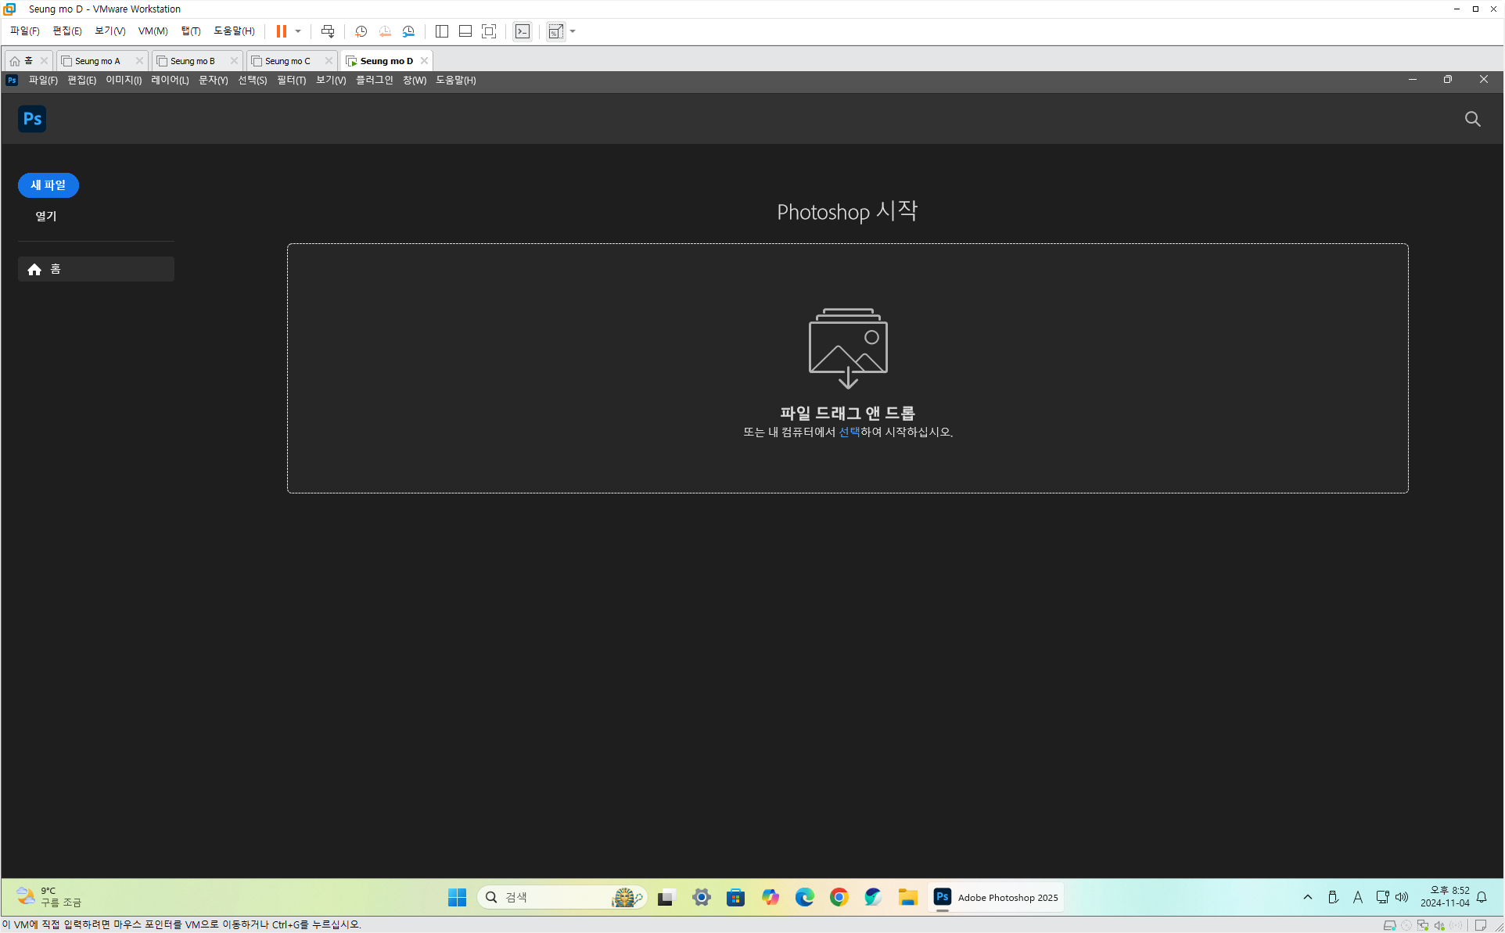Open the VMware snapshot manager icon
This screenshot has width=1505, height=933.
tap(408, 31)
